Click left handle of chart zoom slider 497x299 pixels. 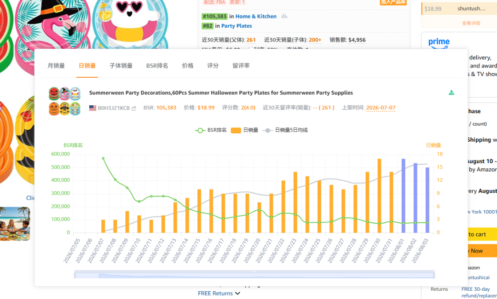(x=75, y=276)
